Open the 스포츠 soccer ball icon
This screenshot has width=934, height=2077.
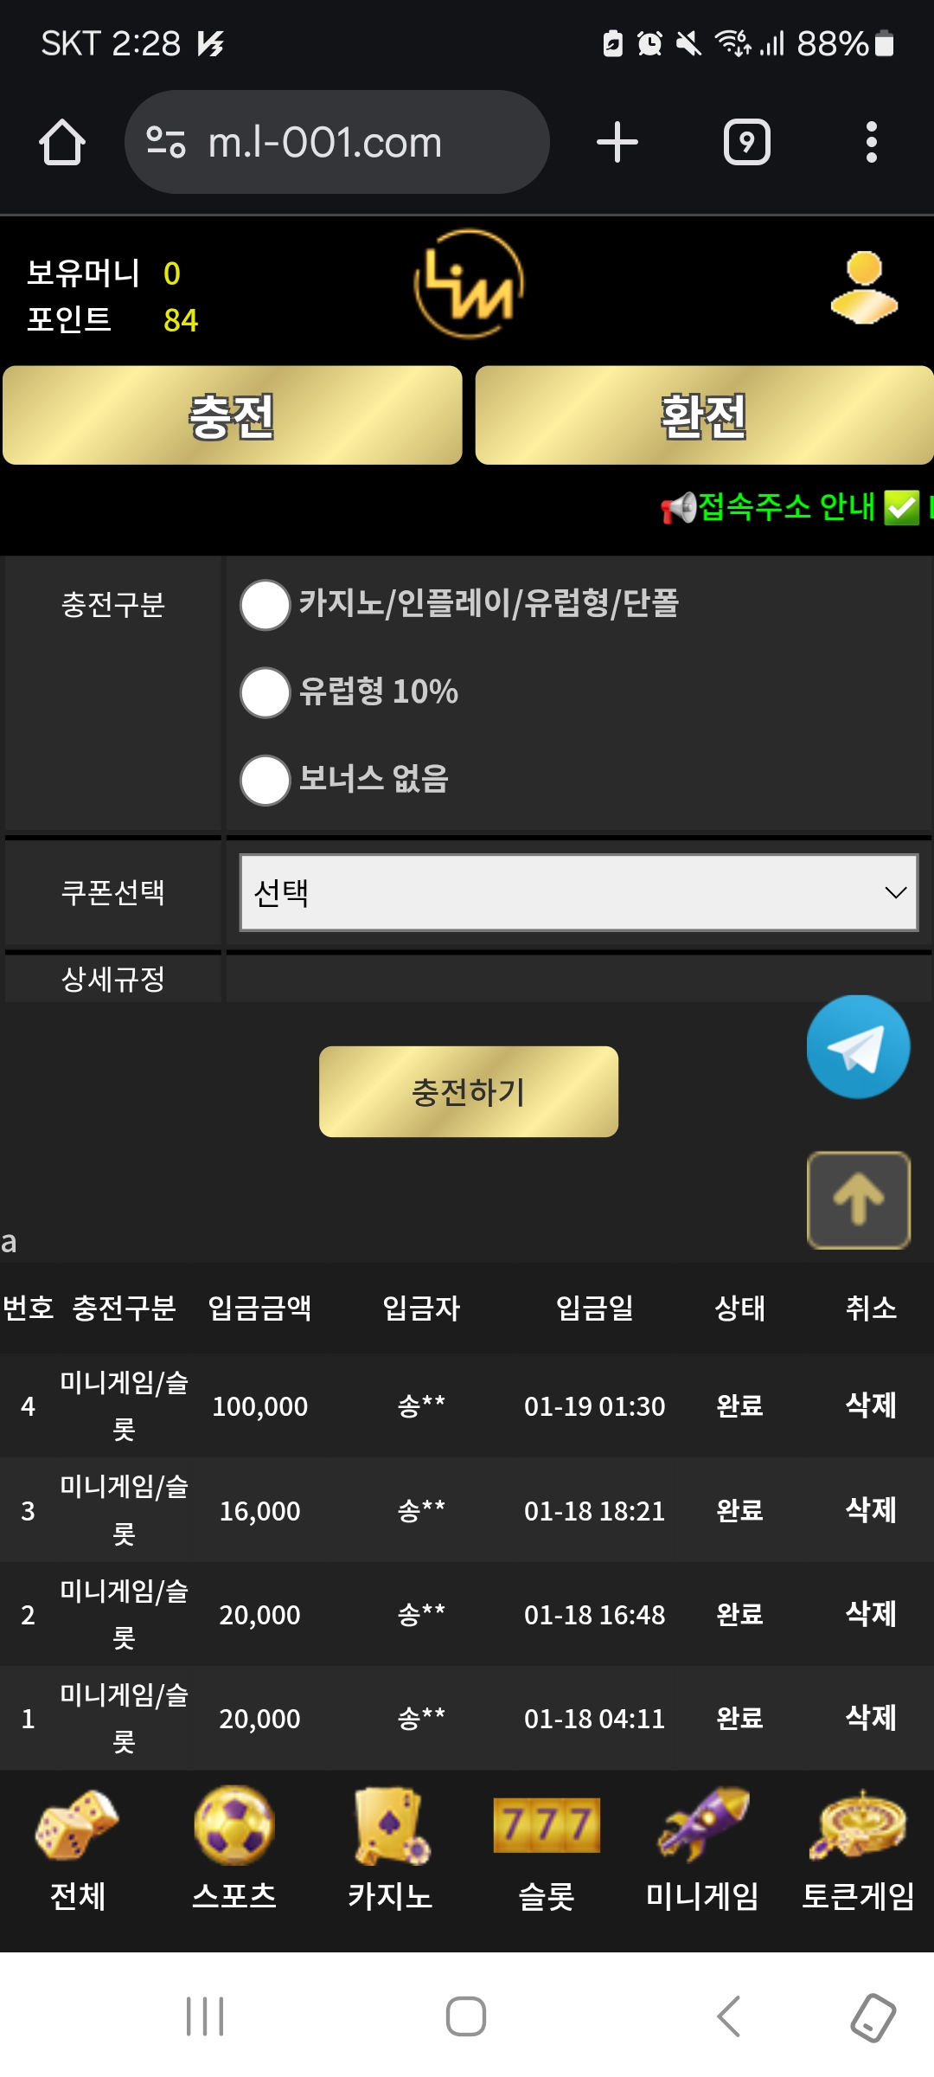(234, 1826)
